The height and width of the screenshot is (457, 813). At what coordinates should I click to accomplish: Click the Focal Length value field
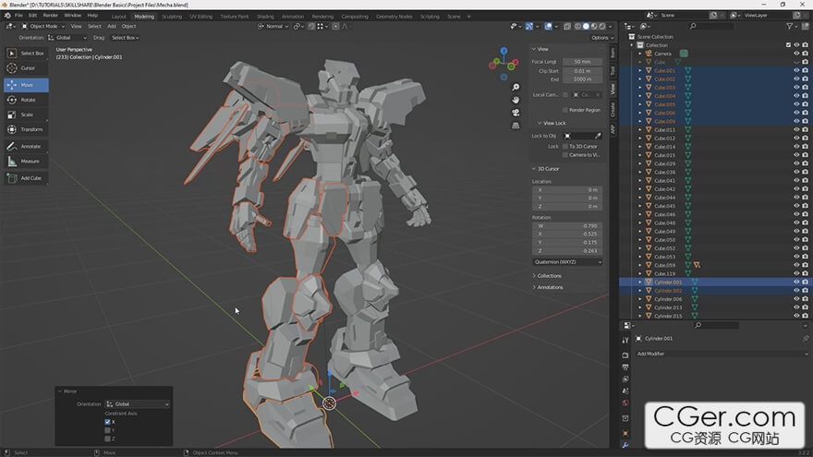click(582, 62)
